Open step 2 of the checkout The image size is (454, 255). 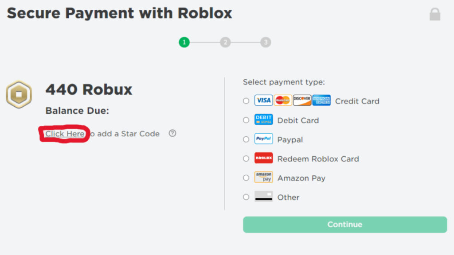(x=225, y=42)
